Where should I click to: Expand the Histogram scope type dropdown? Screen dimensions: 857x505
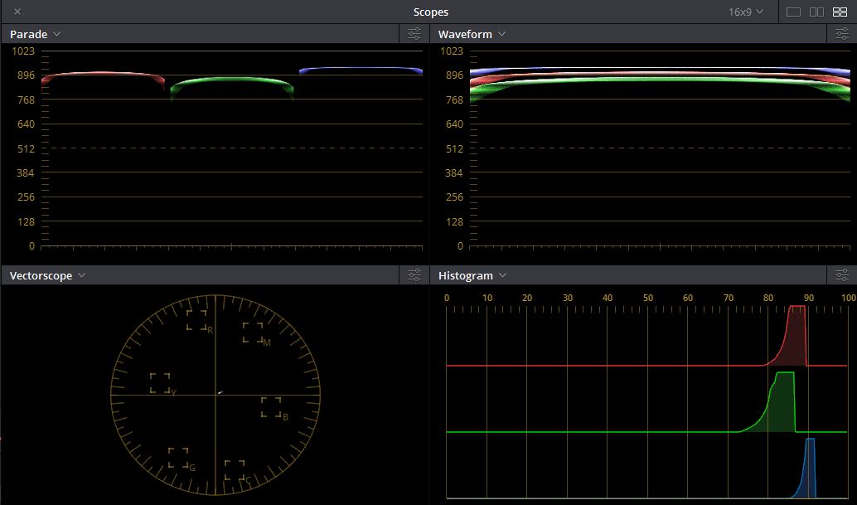(x=472, y=275)
